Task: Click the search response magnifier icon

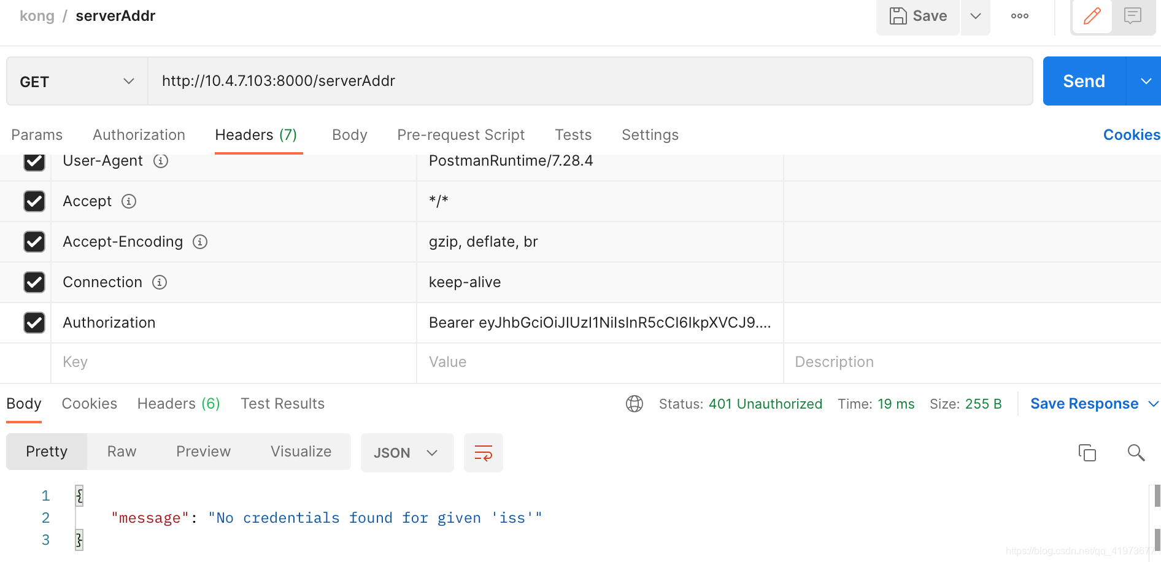Action: click(1136, 453)
